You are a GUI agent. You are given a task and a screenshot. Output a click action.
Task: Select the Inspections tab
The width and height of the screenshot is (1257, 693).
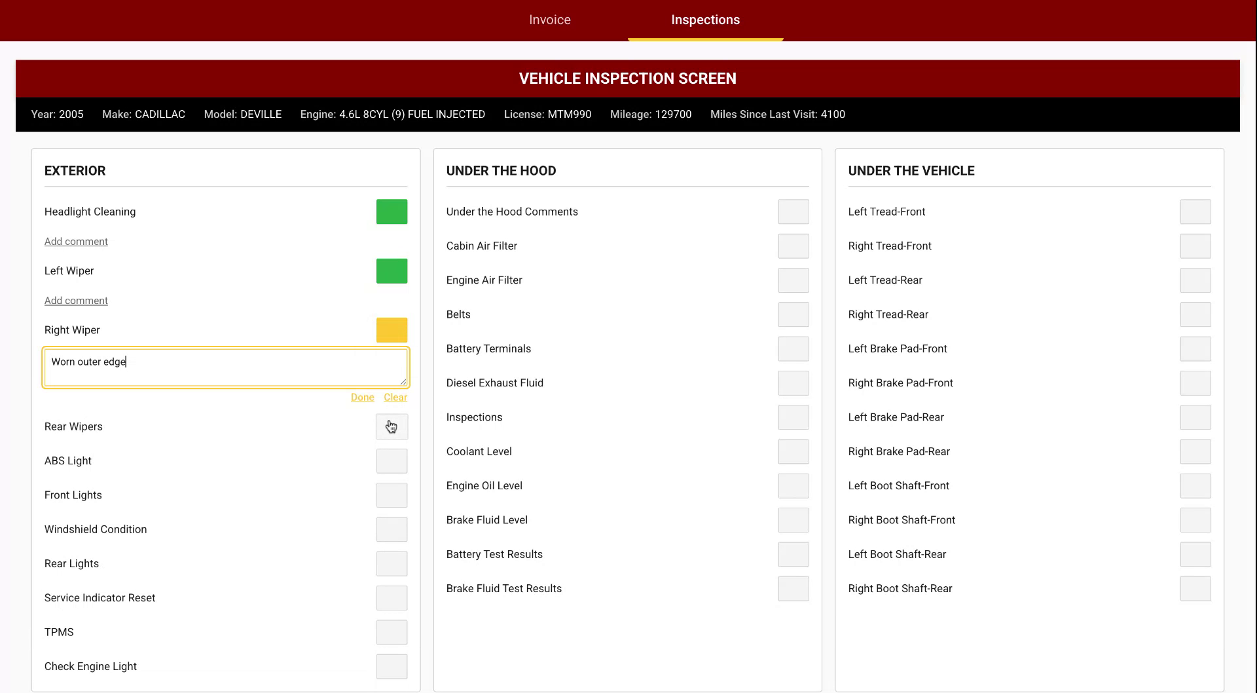coord(705,20)
